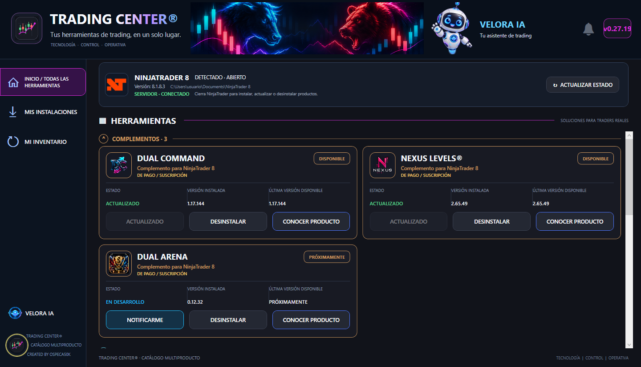Uninstall Nexus Levels via Desinstalar
641x367 pixels.
pos(492,221)
